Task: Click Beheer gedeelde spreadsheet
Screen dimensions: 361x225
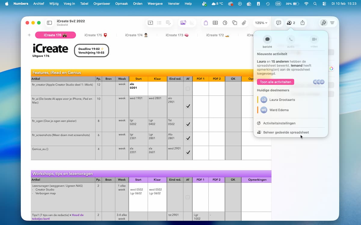Action: pos(286,132)
